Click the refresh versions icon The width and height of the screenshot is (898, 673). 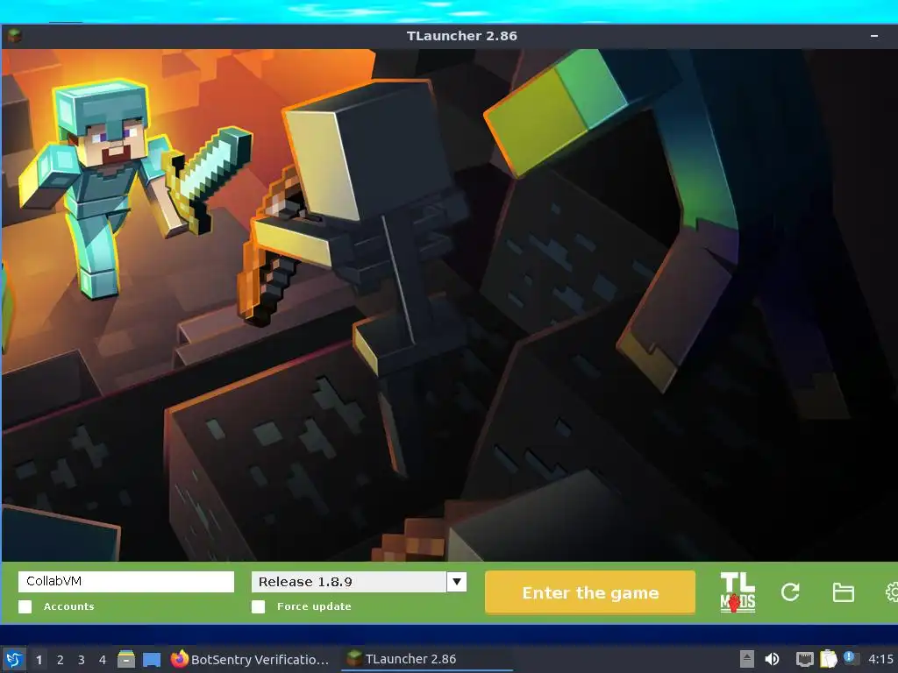[790, 592]
